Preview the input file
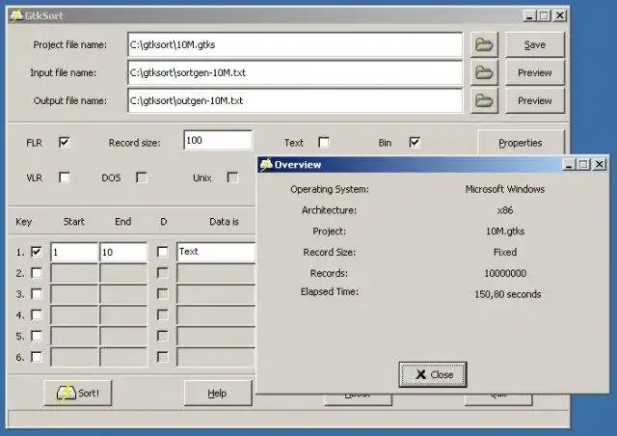 point(535,72)
